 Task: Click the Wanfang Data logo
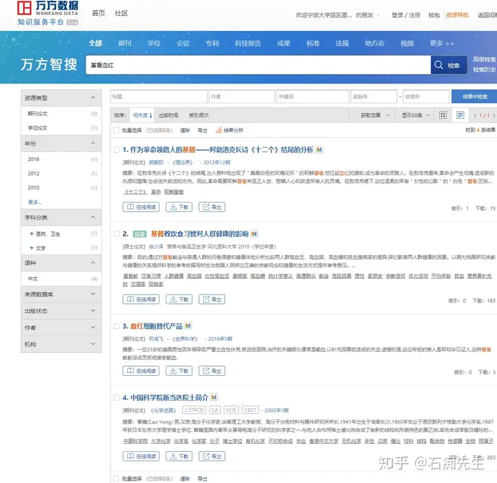48,12
